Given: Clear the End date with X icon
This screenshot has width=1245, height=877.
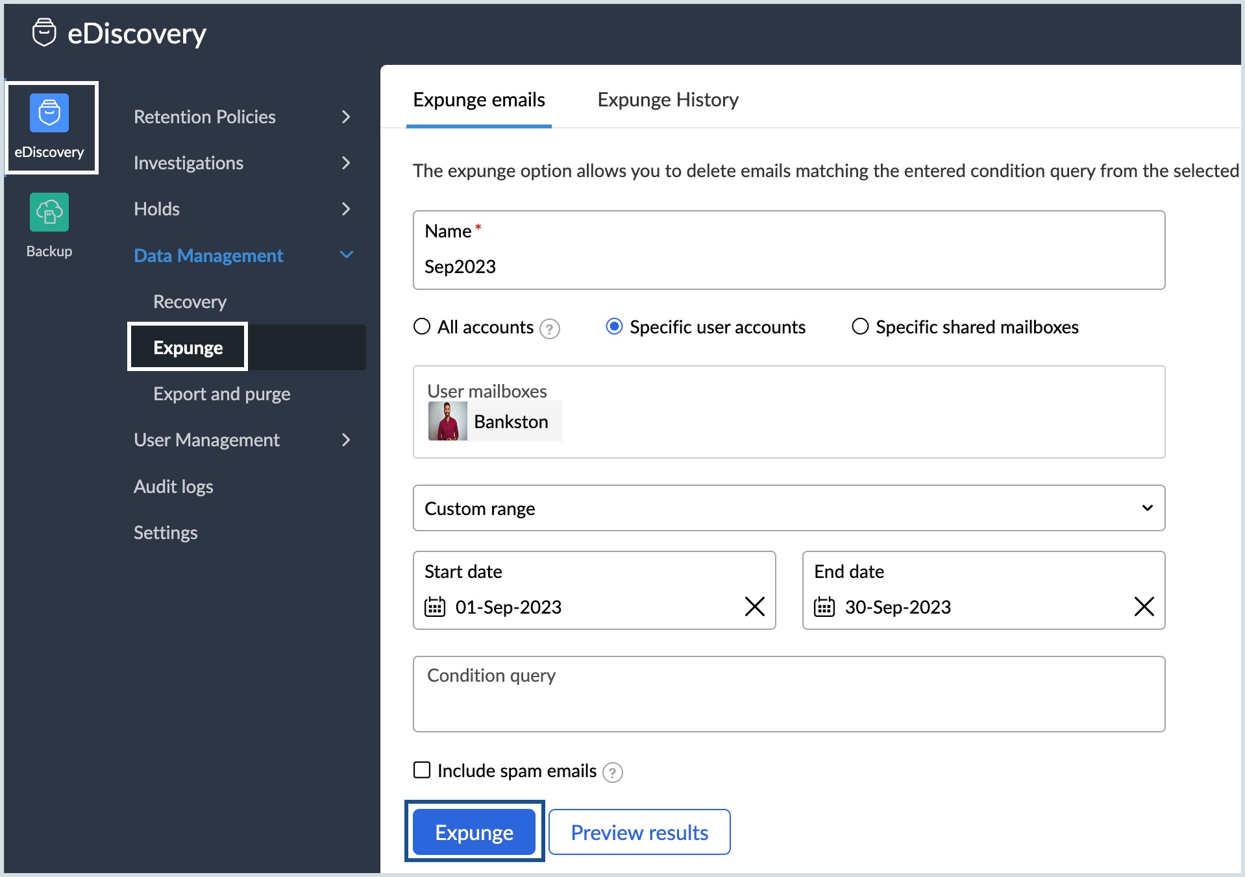Looking at the screenshot, I should tap(1143, 607).
